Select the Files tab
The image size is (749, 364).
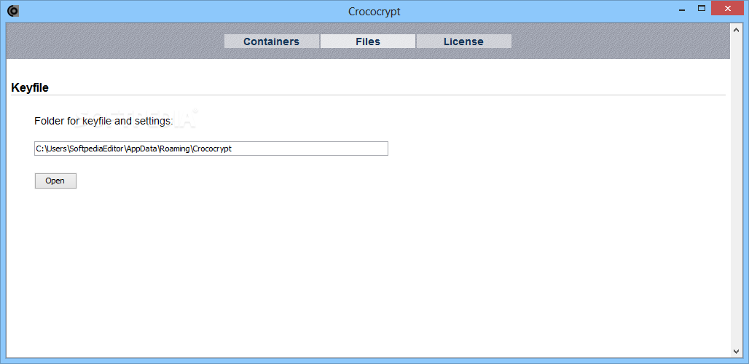tap(368, 41)
